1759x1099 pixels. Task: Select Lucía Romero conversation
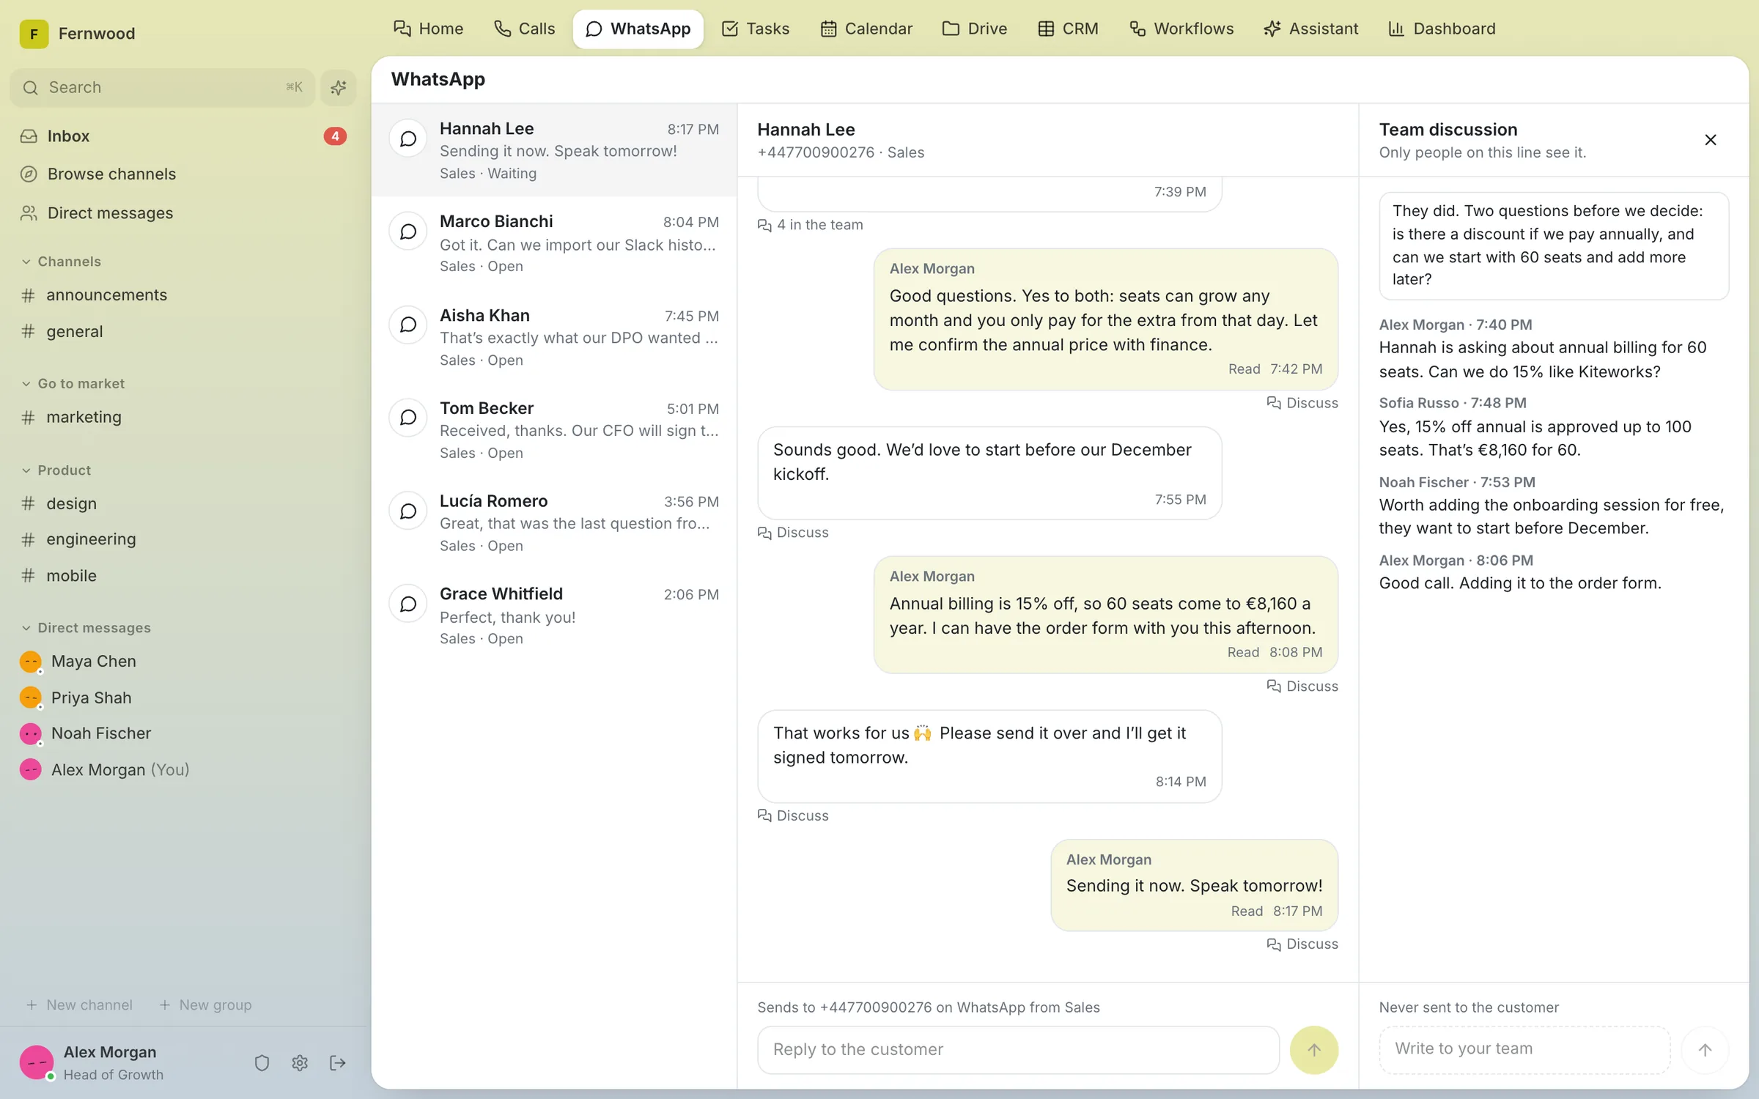(x=554, y=522)
